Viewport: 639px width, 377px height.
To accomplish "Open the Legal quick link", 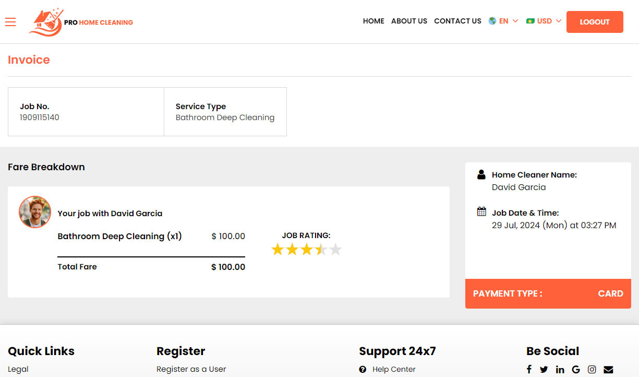I will point(18,369).
